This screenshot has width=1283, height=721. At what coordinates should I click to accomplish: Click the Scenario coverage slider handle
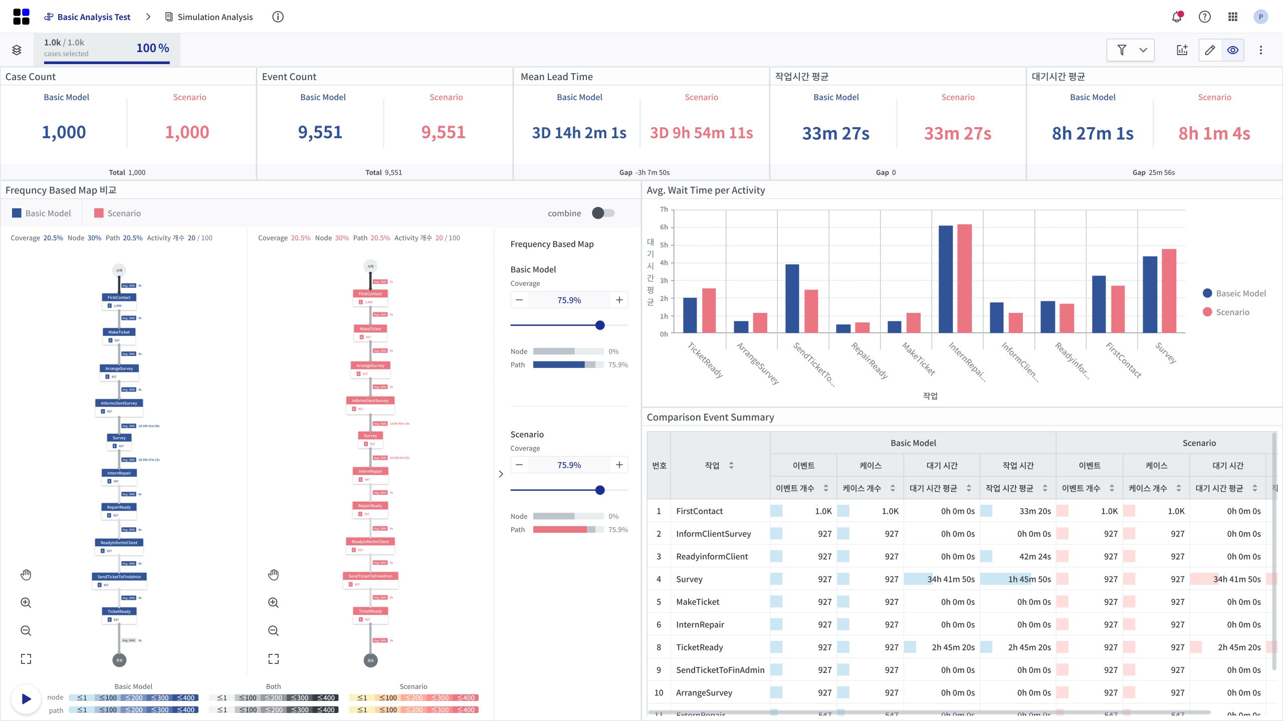coord(600,490)
